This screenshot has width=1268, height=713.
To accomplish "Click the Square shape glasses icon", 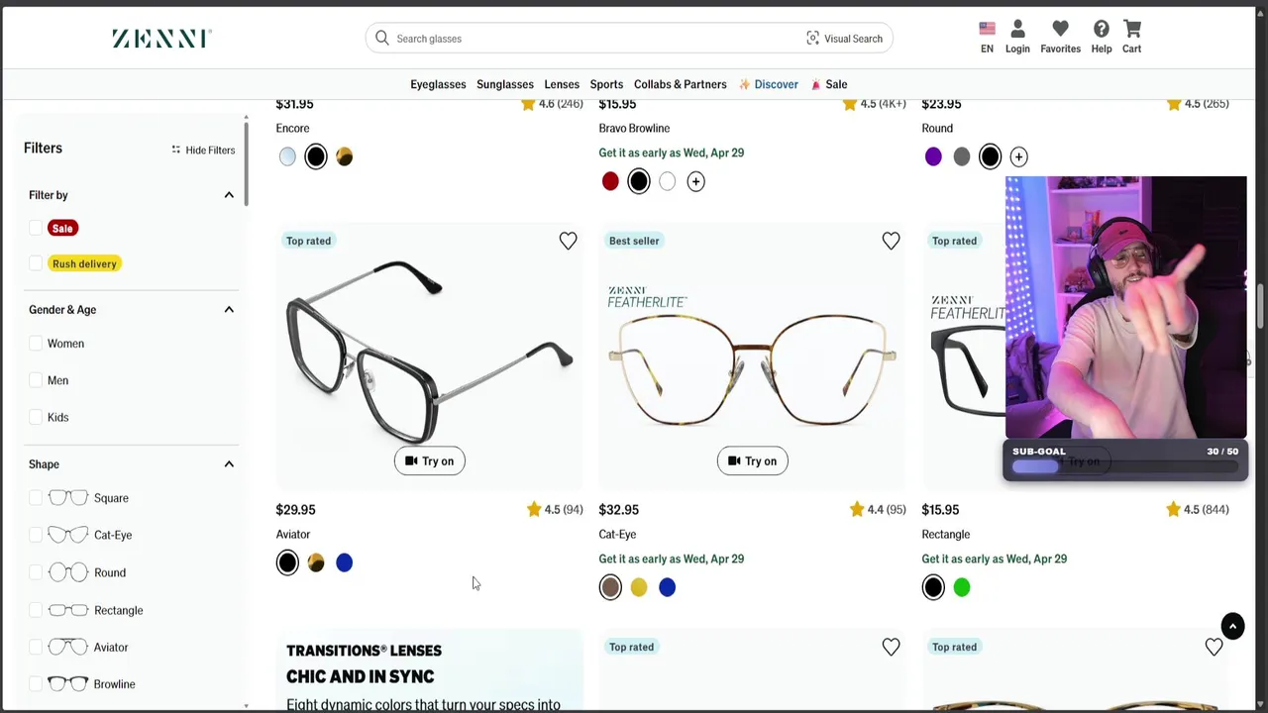I will pyautogui.click(x=68, y=498).
